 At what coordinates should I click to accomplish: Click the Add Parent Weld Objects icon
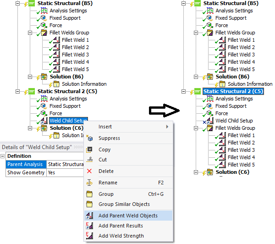coord(90,216)
